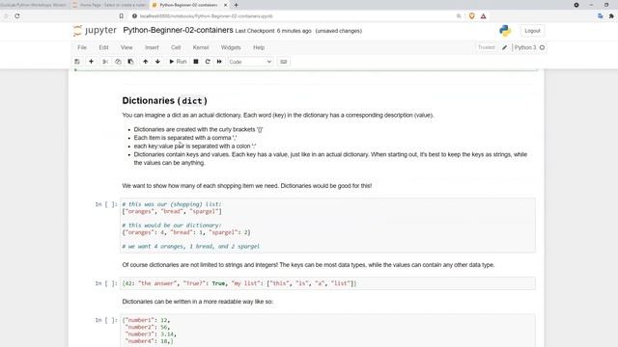
Task: Interrupt the kernel with the stop icon
Action: coord(196,62)
